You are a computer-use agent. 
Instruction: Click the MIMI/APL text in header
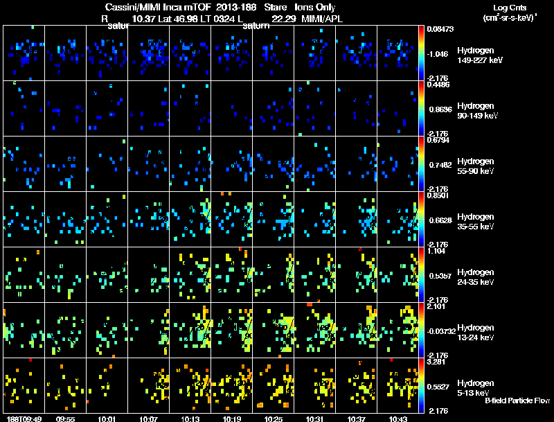(322, 19)
